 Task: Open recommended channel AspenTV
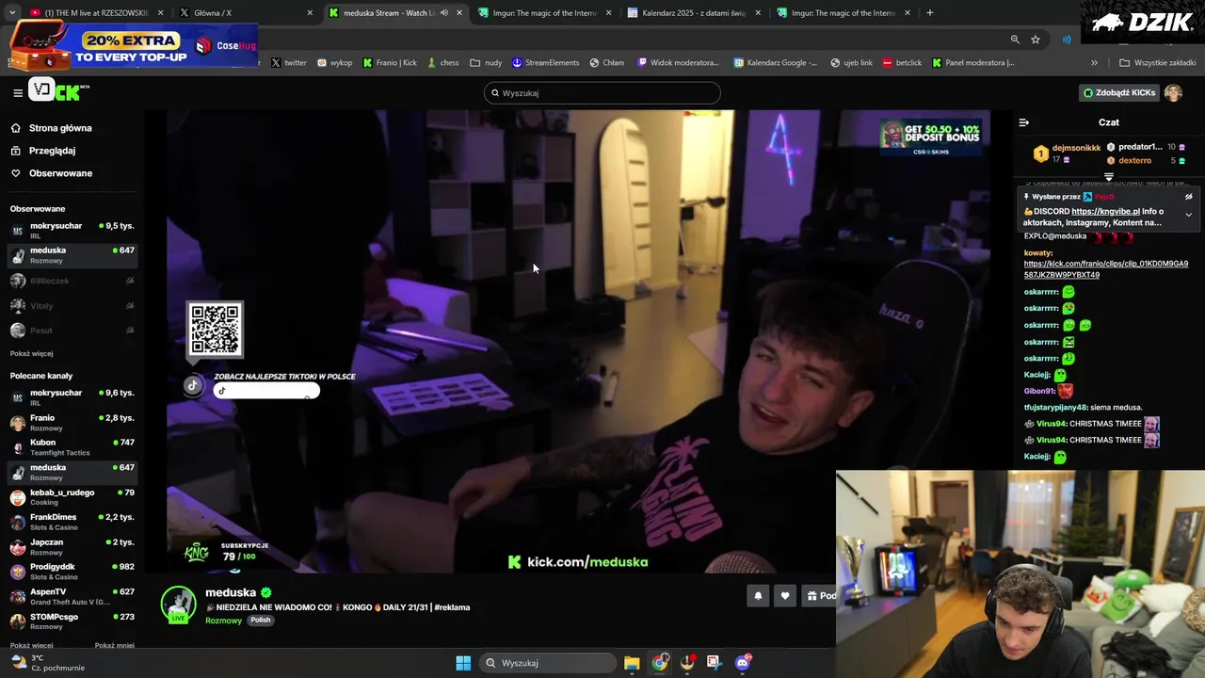pos(72,597)
